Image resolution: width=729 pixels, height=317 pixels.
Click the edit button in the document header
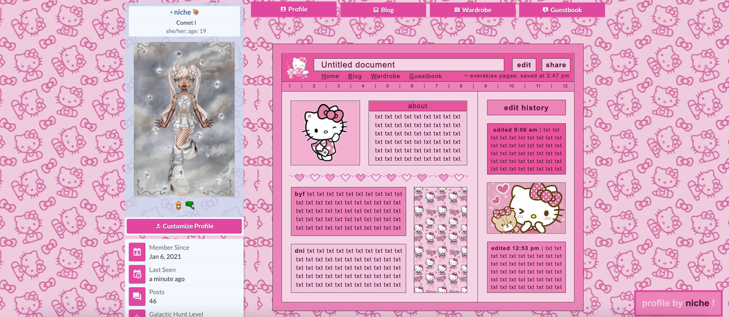pos(524,65)
